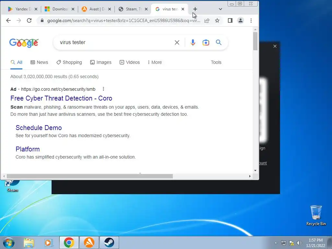
Task: Open the Platform sitelink
Action: click(28, 149)
